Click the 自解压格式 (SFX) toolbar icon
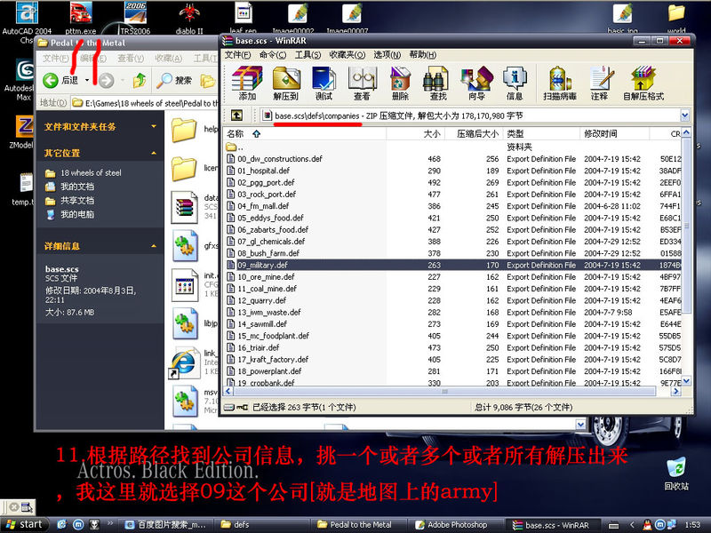Viewport: 711px width, 533px height. click(643, 83)
